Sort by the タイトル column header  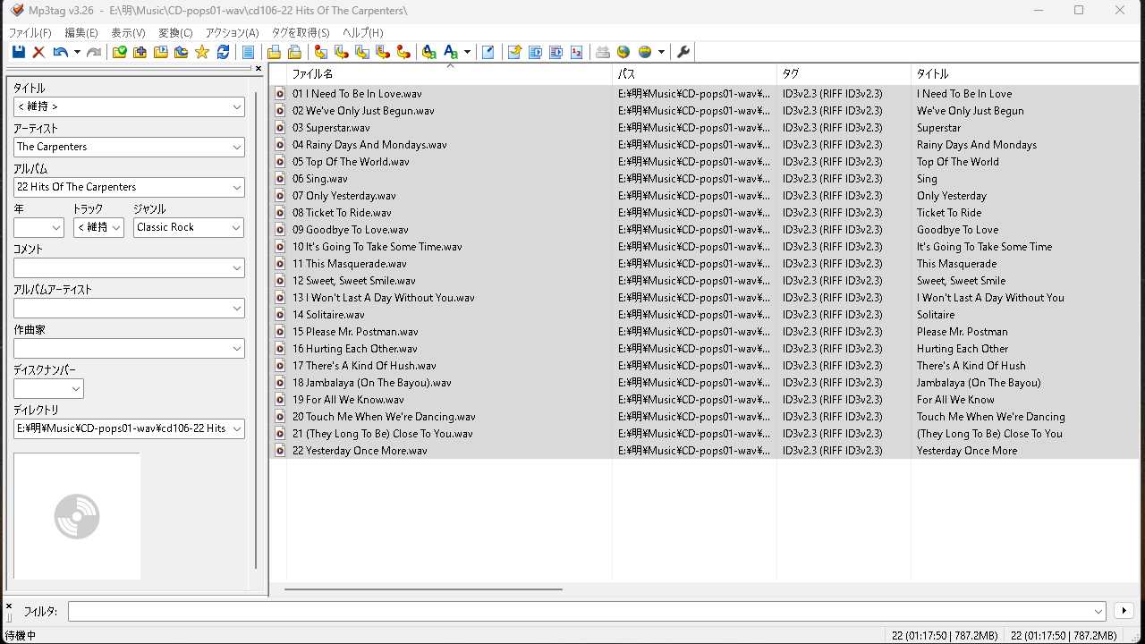[x=1027, y=74]
